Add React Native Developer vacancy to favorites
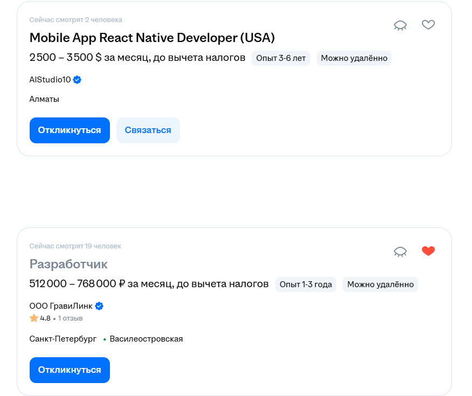Image resolution: width=472 pixels, height=396 pixels. [x=428, y=25]
